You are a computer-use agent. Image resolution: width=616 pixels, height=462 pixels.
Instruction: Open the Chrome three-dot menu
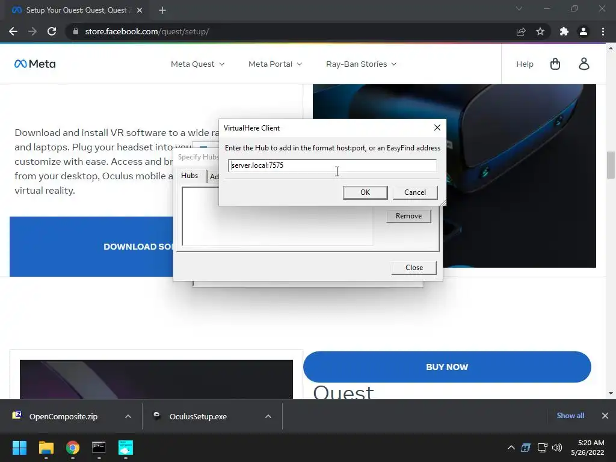coord(603,31)
